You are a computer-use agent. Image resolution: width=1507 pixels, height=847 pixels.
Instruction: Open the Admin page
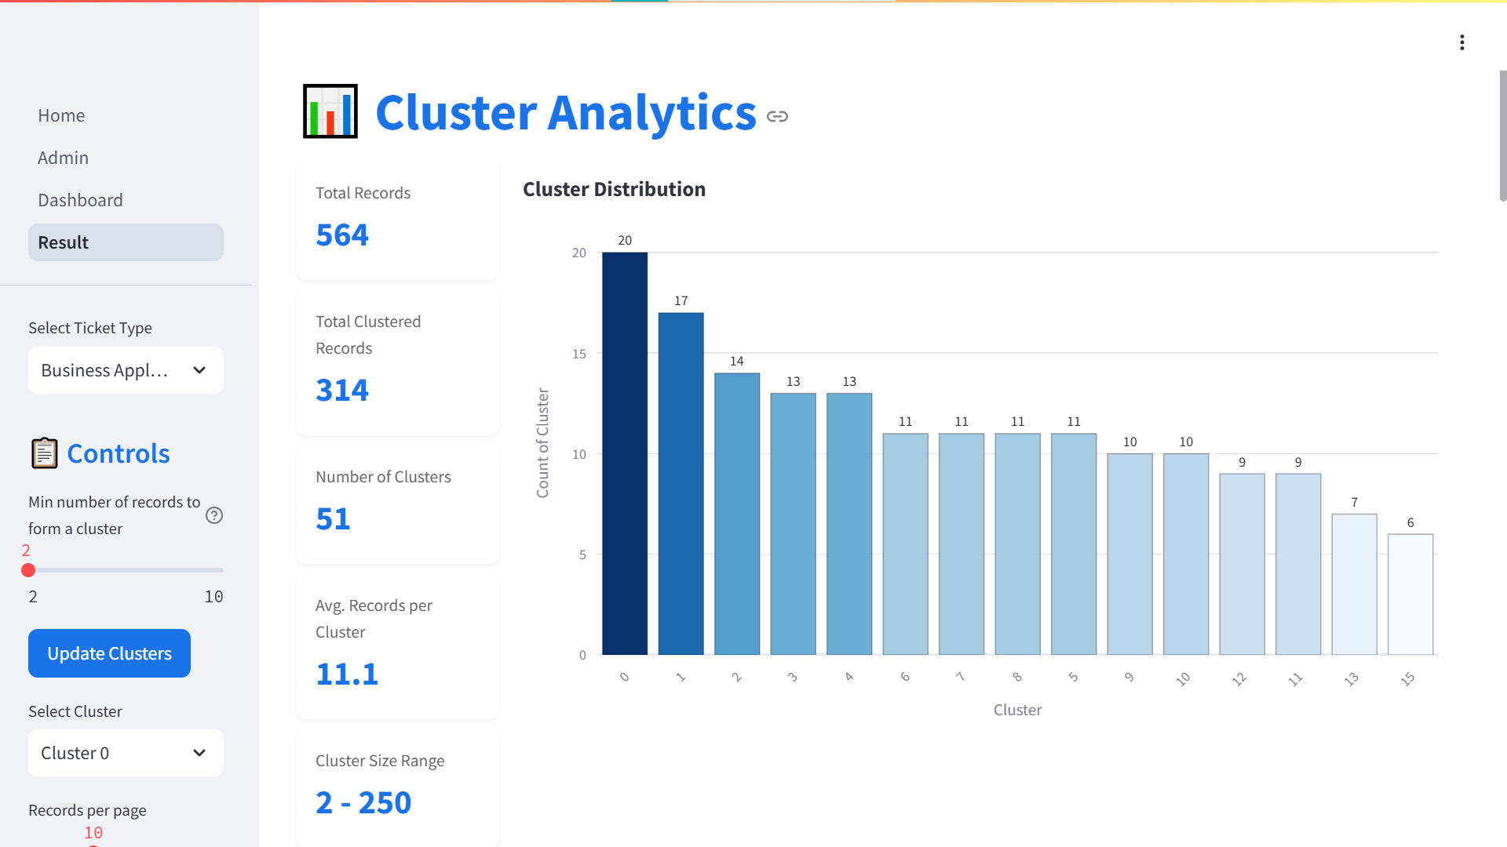(x=63, y=158)
